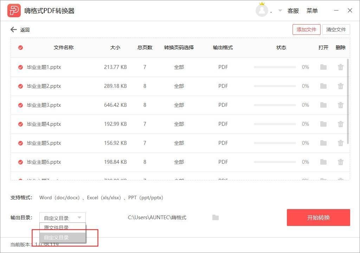
Task: Browse output path with the folder icon
Action: coord(216,218)
